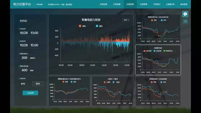This screenshot has width=201, height=113.
Task: Open the 系统管理 menu item
Action: [x=184, y=4]
